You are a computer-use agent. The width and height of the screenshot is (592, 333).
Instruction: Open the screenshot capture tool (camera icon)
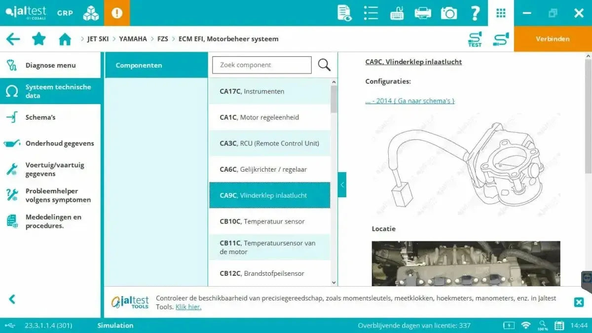pos(448,13)
